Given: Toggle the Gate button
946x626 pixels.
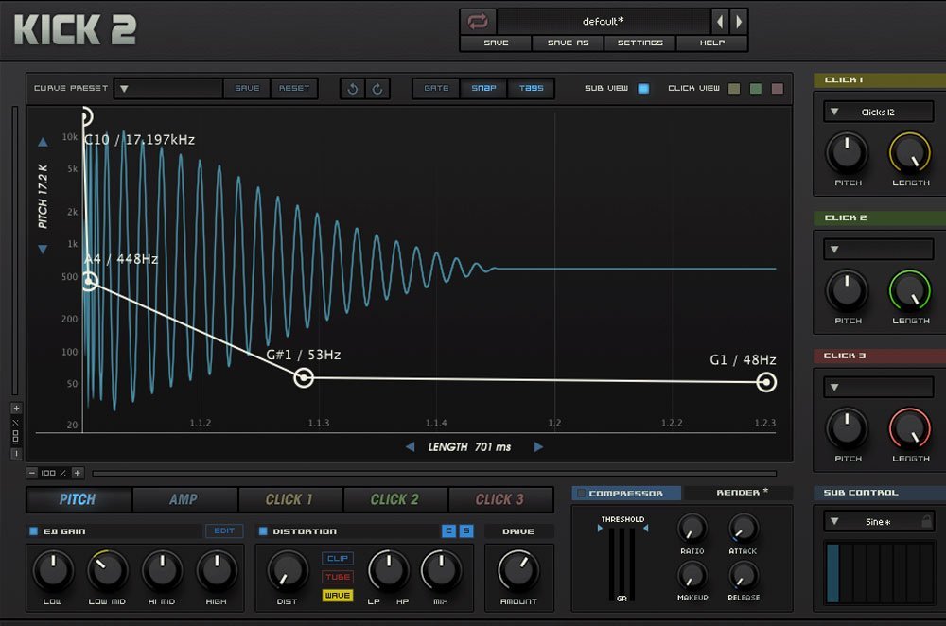Looking at the screenshot, I should [x=436, y=88].
